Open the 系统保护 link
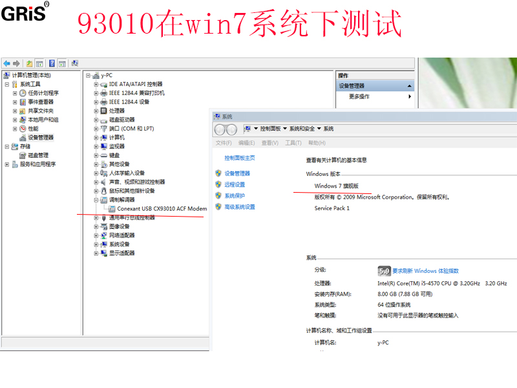This screenshot has width=517, height=388. click(x=235, y=196)
